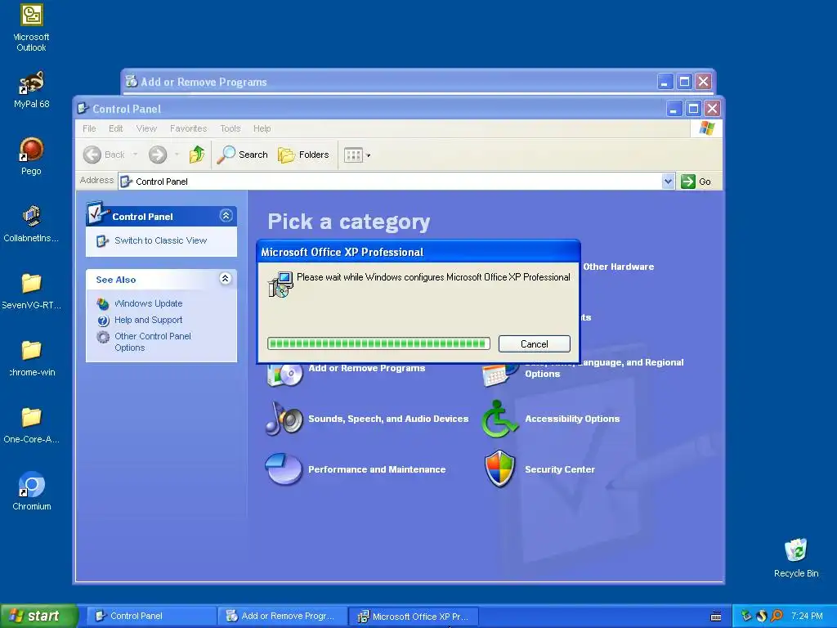This screenshot has height=628, width=837.
Task: Open Microsoft Outlook desktop icon
Action: pyautogui.click(x=32, y=28)
